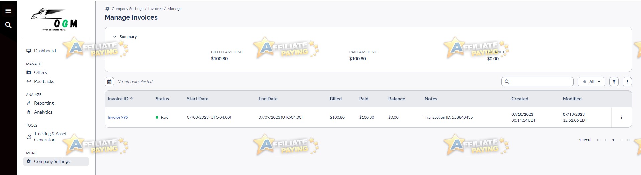Click the OGM company logo
Screen dimensions: 641x175
tap(55, 20)
